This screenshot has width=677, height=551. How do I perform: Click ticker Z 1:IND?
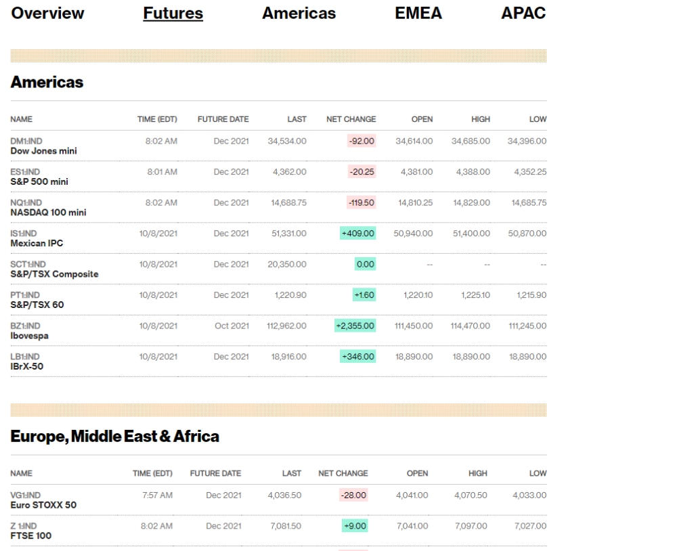(x=24, y=526)
